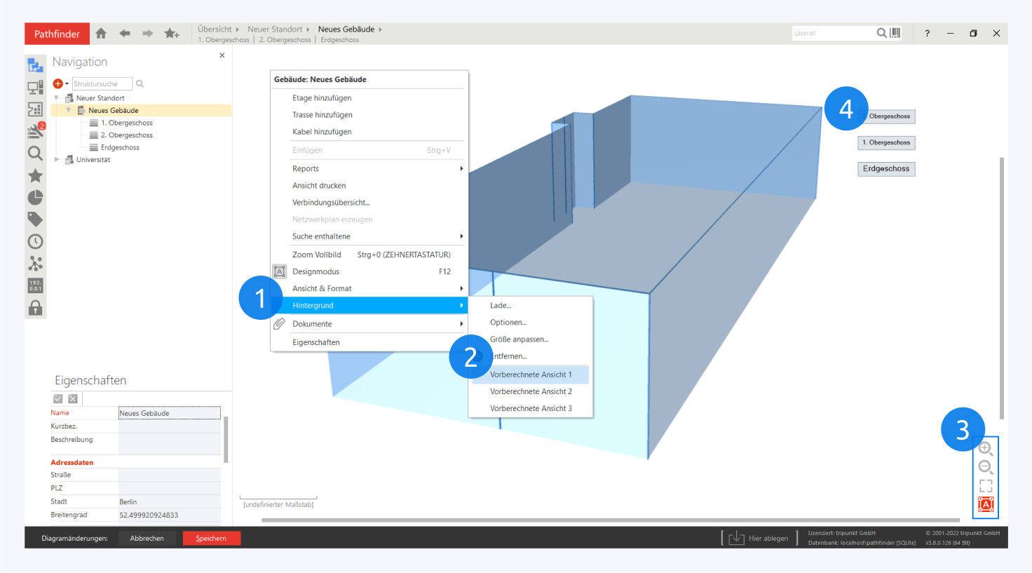Select 'Vorberechnete Ansicht 1' in submenu
1032x573 pixels.
click(531, 375)
